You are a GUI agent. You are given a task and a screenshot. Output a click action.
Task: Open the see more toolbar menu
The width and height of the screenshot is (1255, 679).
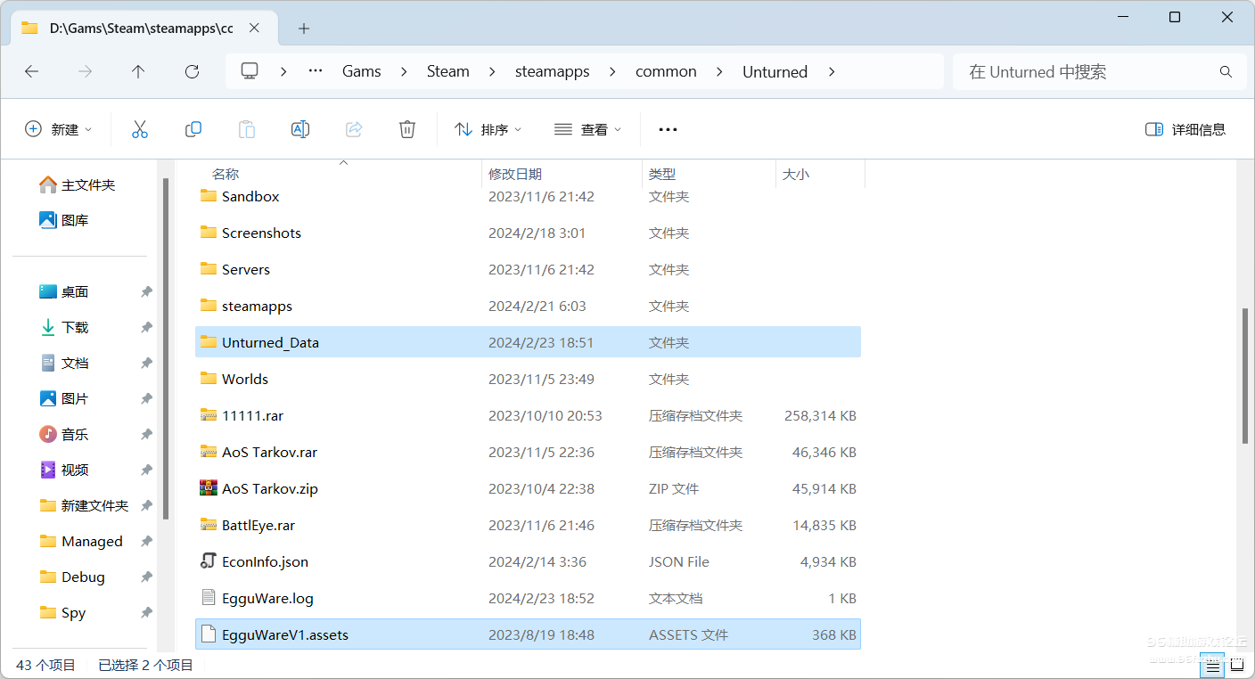pyautogui.click(x=668, y=128)
